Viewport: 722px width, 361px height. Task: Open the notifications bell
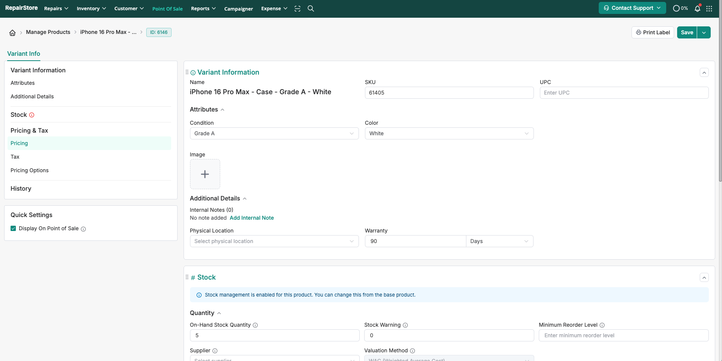tap(697, 8)
